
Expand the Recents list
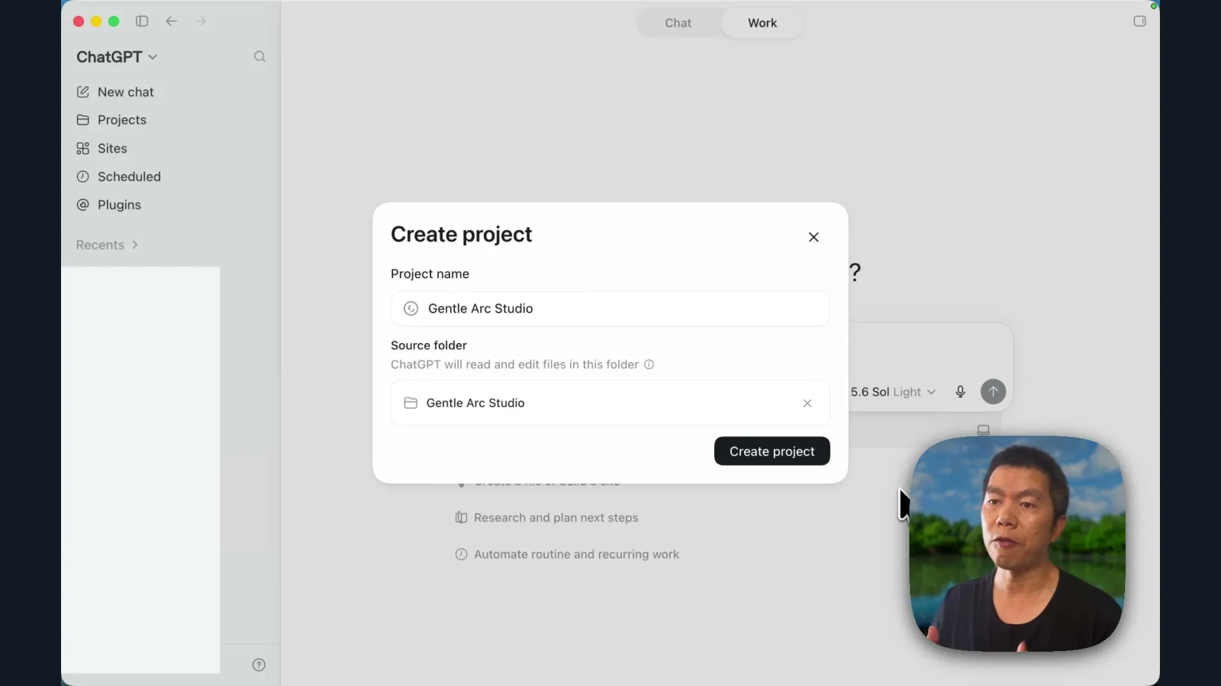click(107, 245)
